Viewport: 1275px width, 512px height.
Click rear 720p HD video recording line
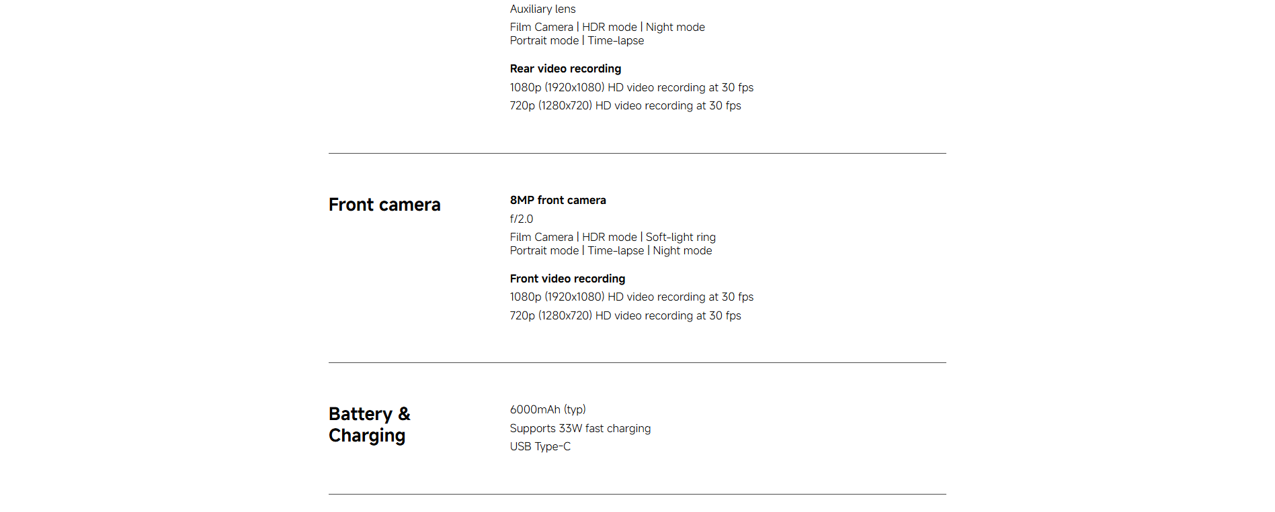(625, 105)
